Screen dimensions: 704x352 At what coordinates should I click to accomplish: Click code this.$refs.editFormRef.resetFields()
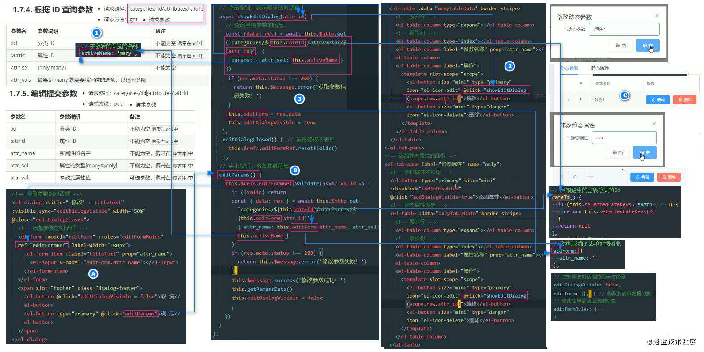coord(283,148)
